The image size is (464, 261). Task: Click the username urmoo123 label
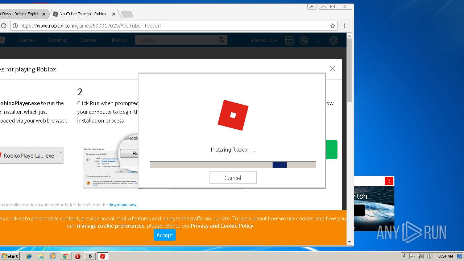coord(263,40)
